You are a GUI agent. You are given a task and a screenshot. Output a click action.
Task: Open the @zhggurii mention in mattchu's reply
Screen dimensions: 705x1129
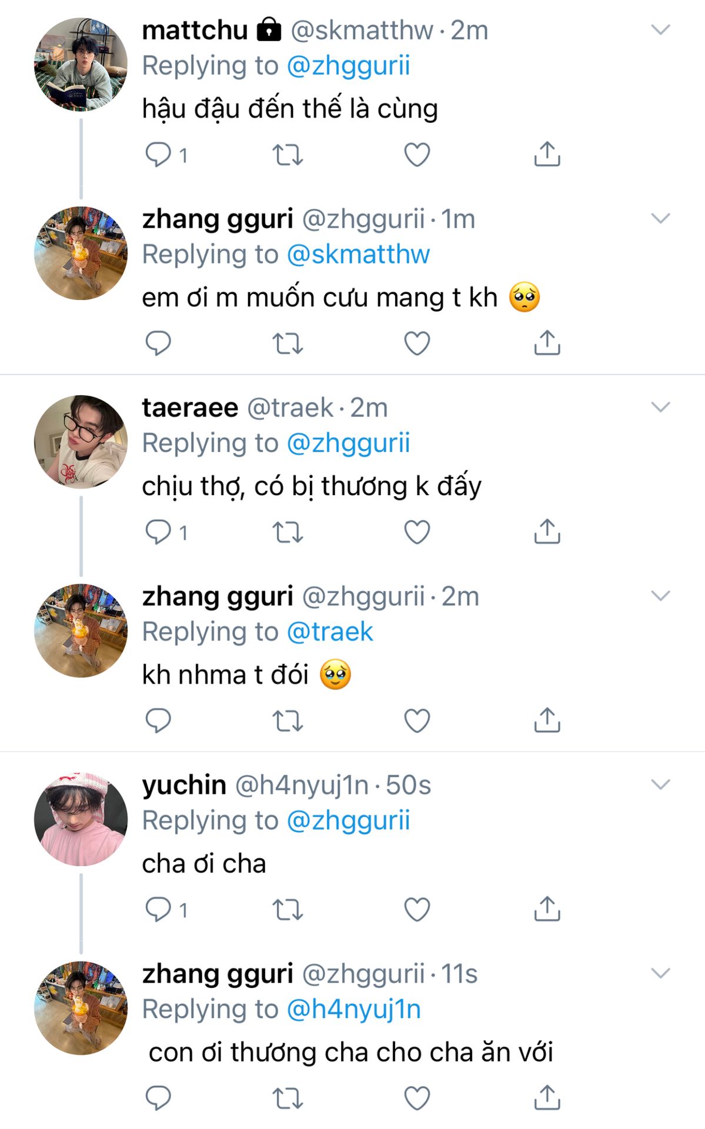tap(348, 66)
